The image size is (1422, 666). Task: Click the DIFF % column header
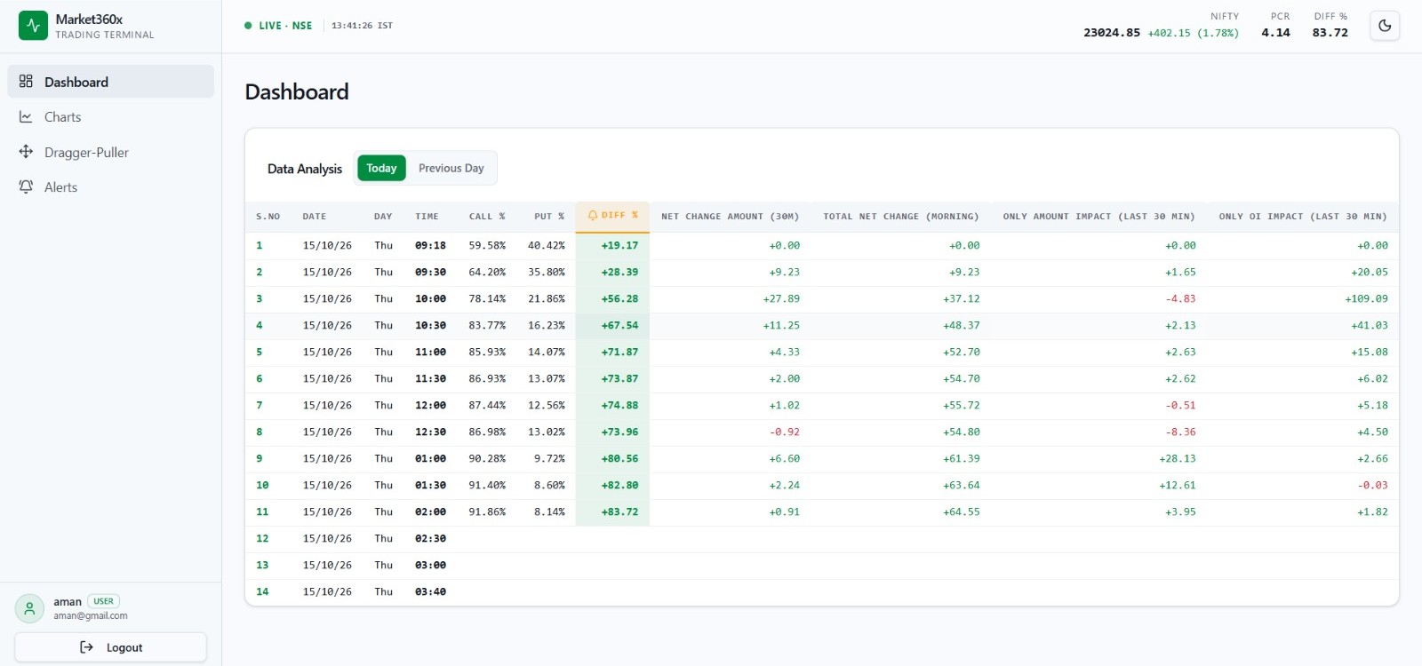(613, 216)
